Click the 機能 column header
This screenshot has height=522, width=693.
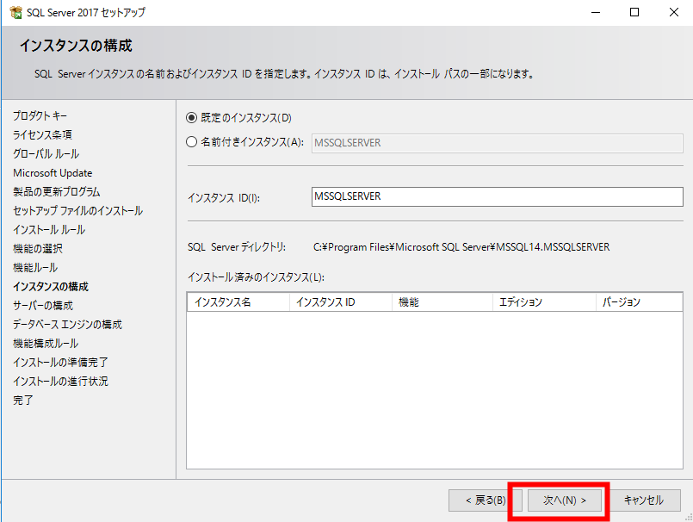pos(442,302)
